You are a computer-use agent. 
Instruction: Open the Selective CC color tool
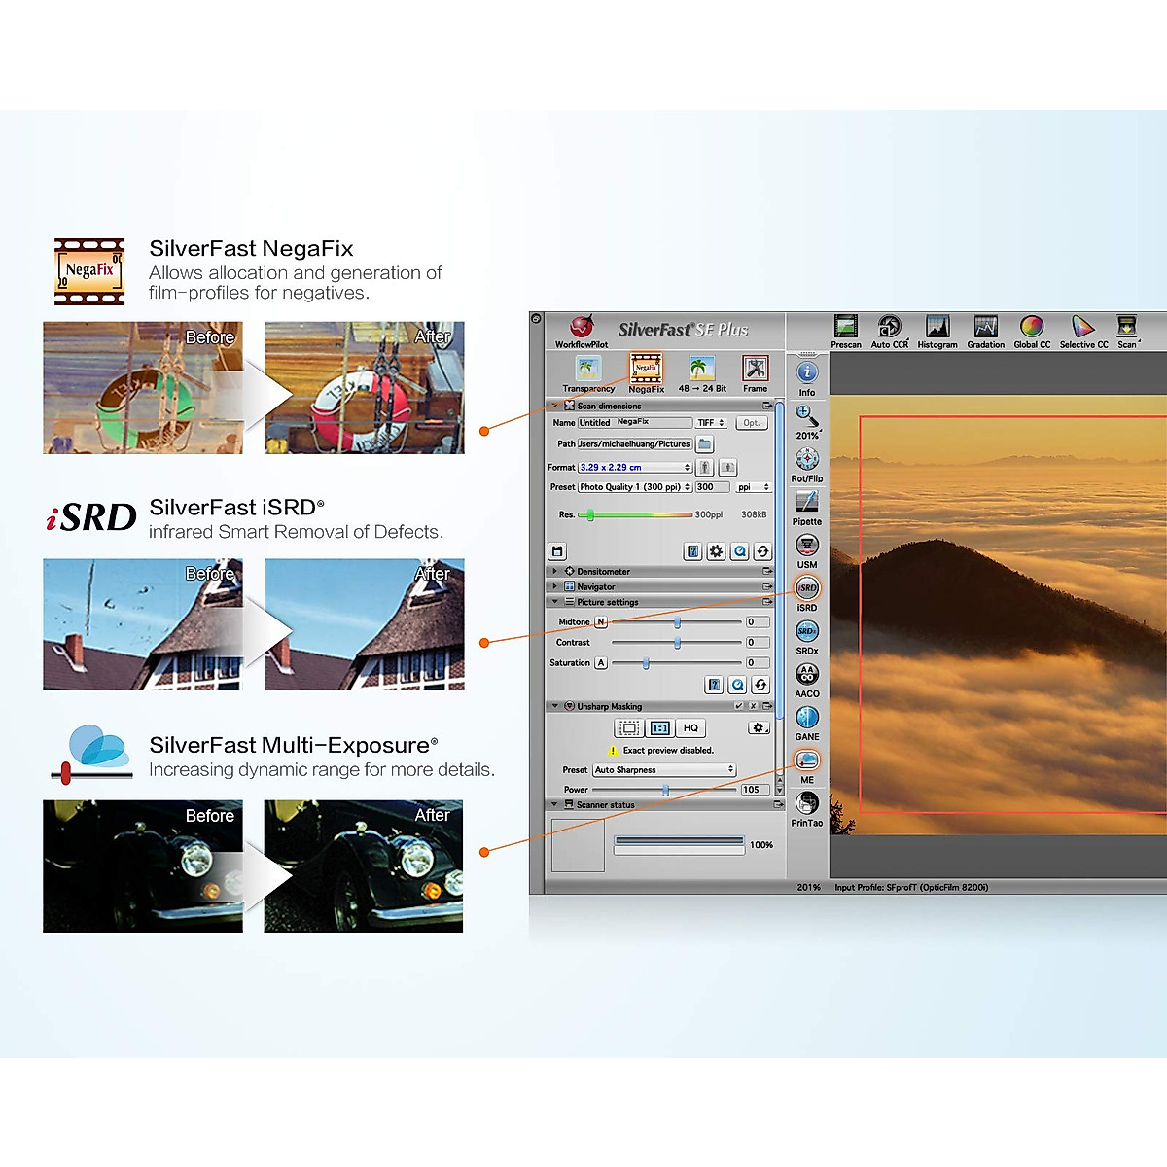coord(1083,328)
